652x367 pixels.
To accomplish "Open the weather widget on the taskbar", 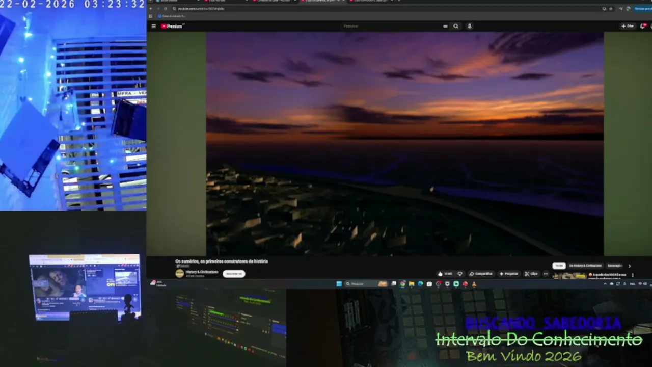I will [158, 284].
